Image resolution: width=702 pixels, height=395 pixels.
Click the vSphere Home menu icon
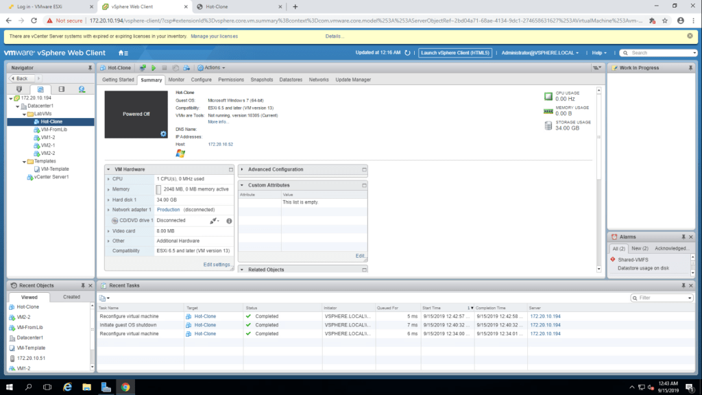point(123,53)
